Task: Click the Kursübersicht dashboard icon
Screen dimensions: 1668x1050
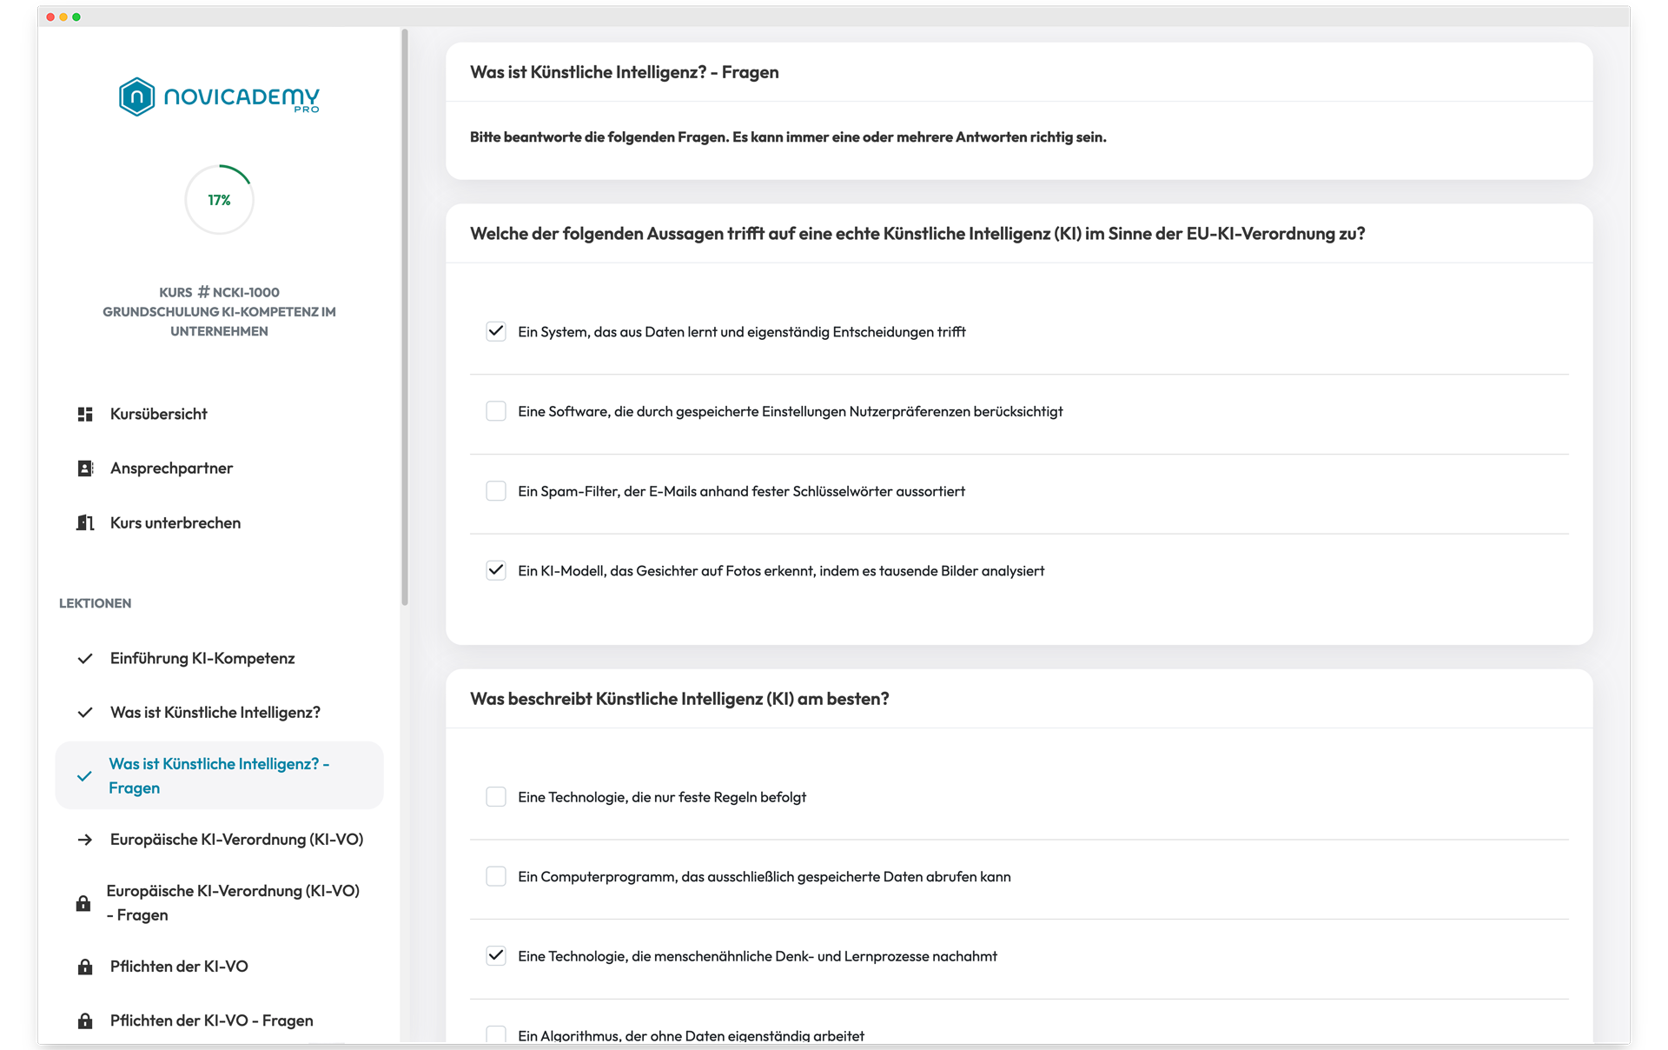Action: [x=85, y=414]
